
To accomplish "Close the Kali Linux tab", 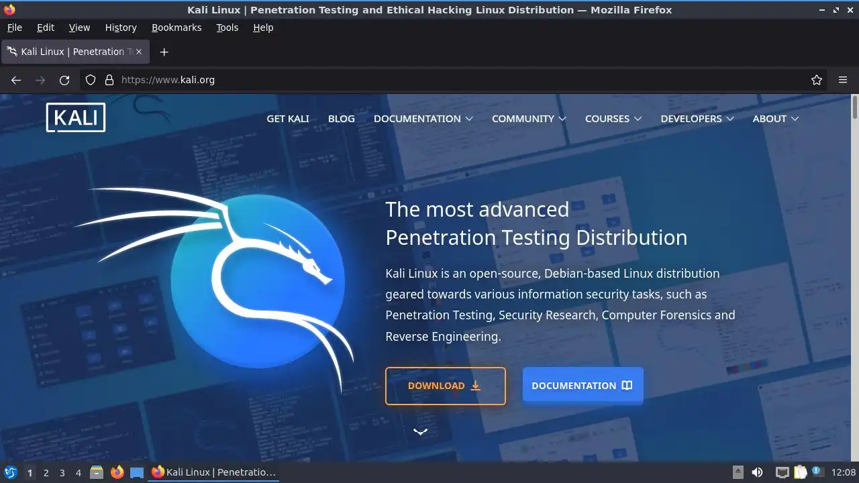I will (139, 52).
